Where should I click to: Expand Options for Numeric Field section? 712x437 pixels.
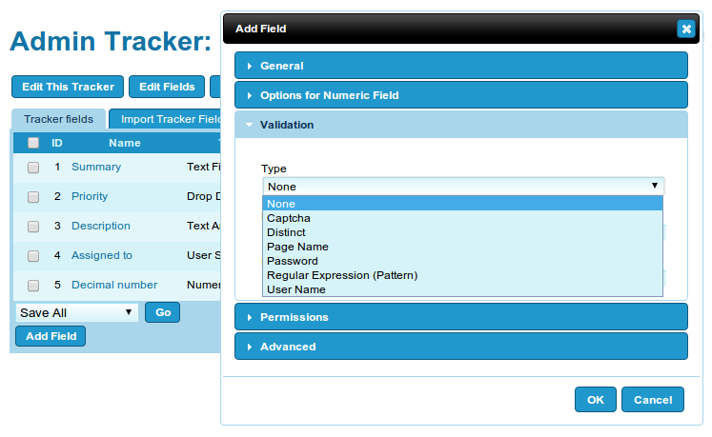coord(329,95)
